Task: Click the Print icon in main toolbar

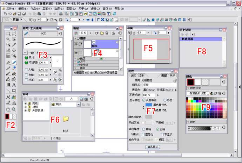Action: click(61, 14)
